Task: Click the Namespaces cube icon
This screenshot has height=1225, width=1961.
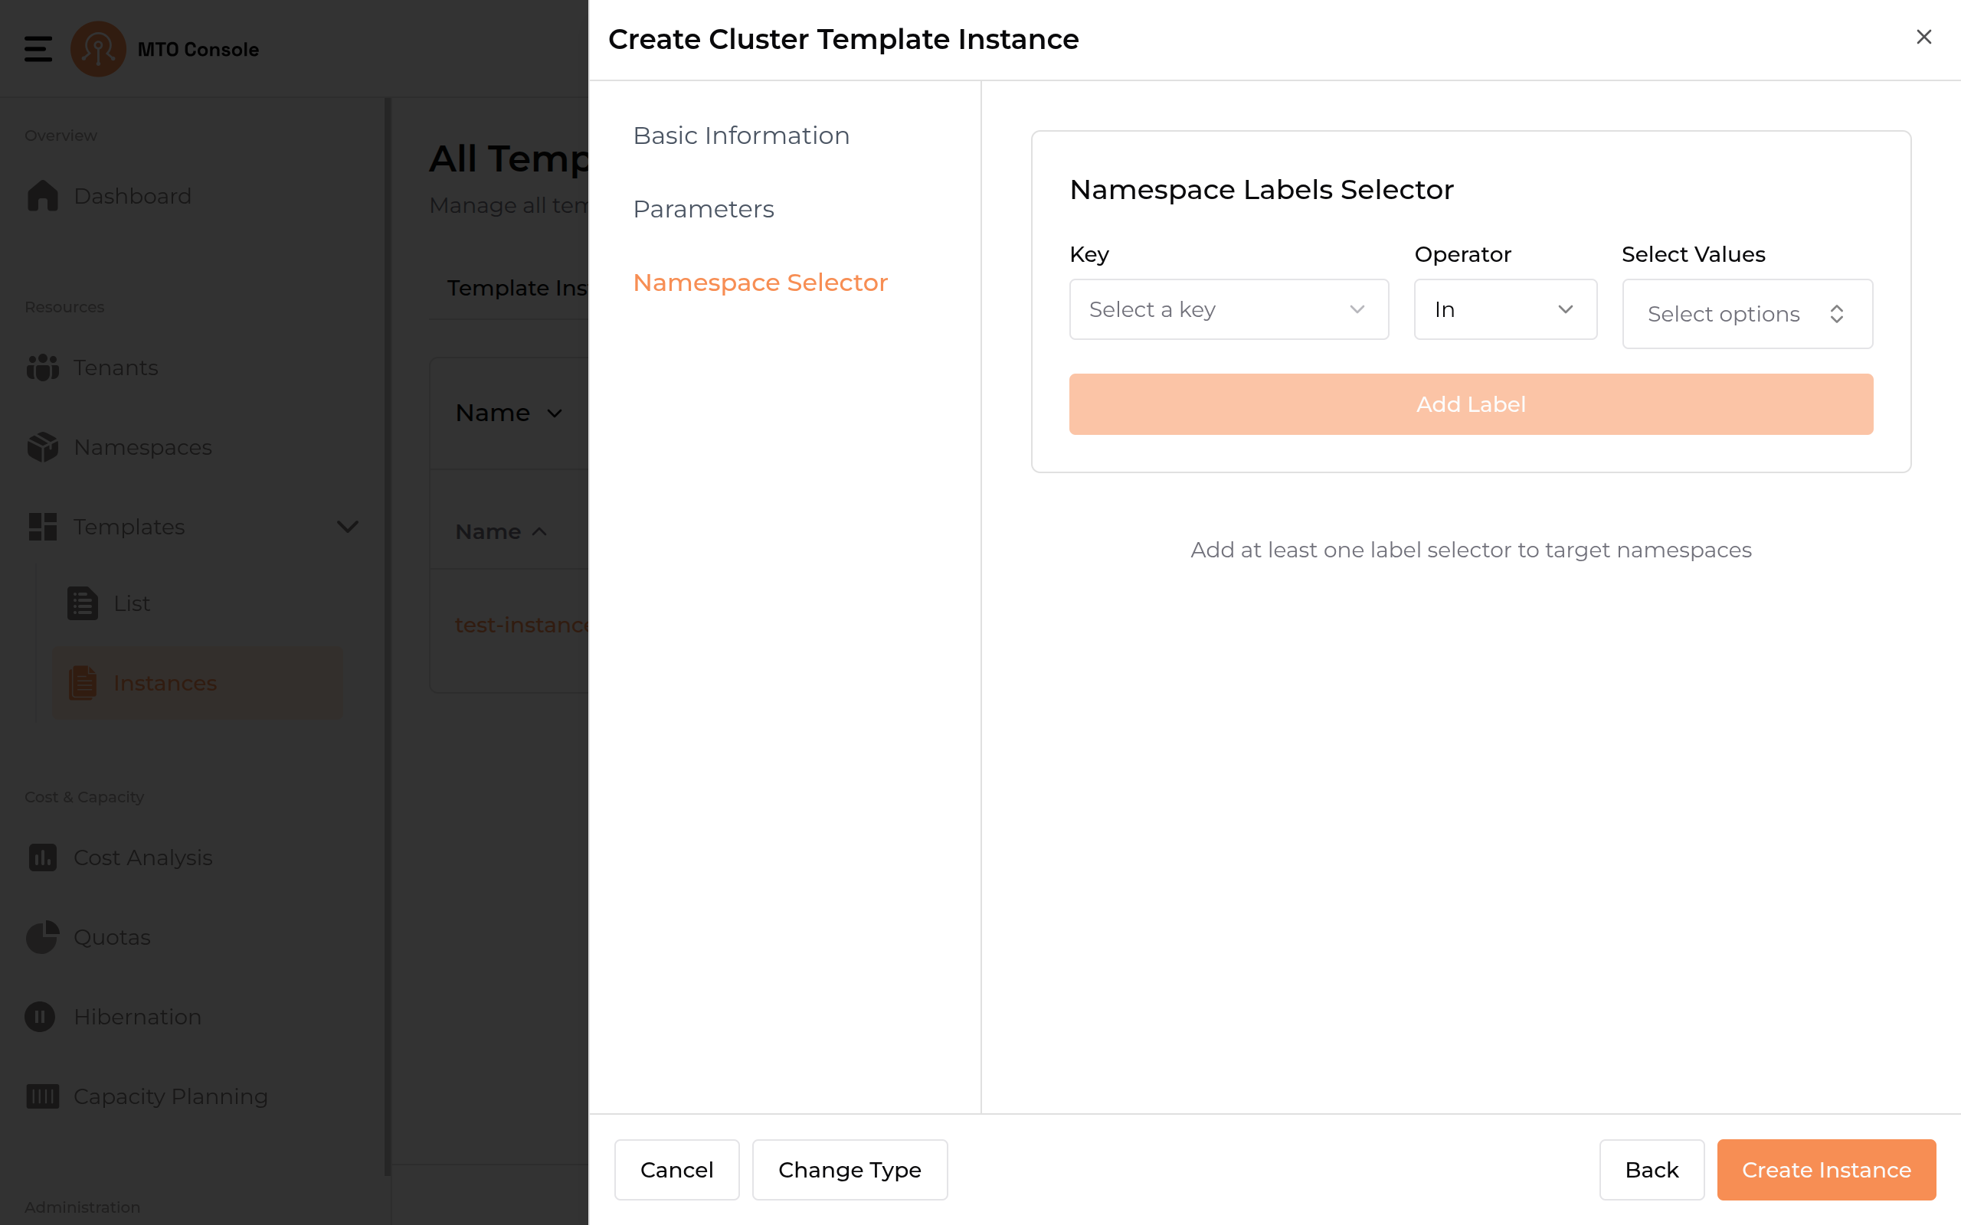Action: pos(42,446)
